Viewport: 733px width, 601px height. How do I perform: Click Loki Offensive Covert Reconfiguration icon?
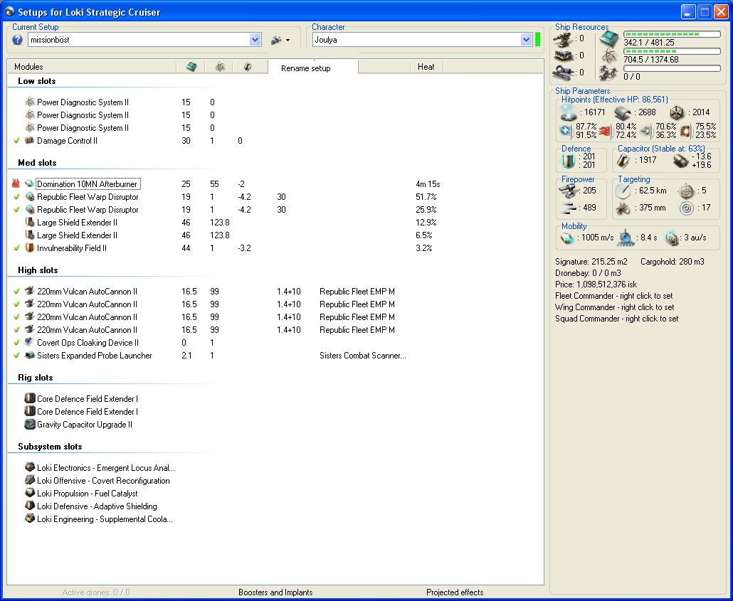pyautogui.click(x=30, y=480)
